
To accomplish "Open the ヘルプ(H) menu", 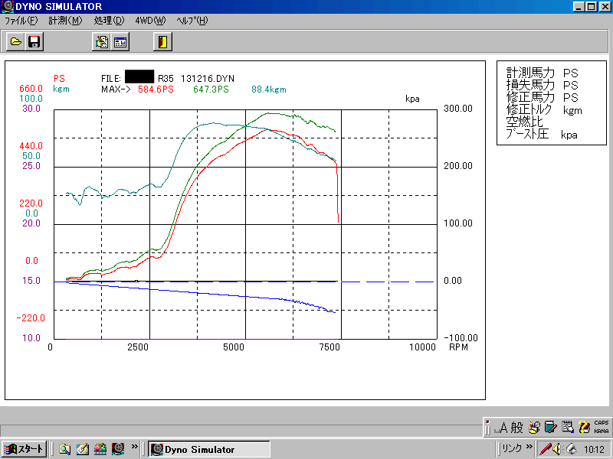I will [192, 21].
